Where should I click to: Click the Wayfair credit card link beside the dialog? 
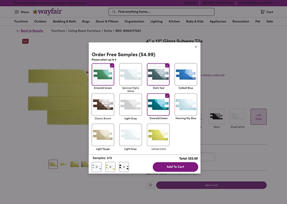213,75
